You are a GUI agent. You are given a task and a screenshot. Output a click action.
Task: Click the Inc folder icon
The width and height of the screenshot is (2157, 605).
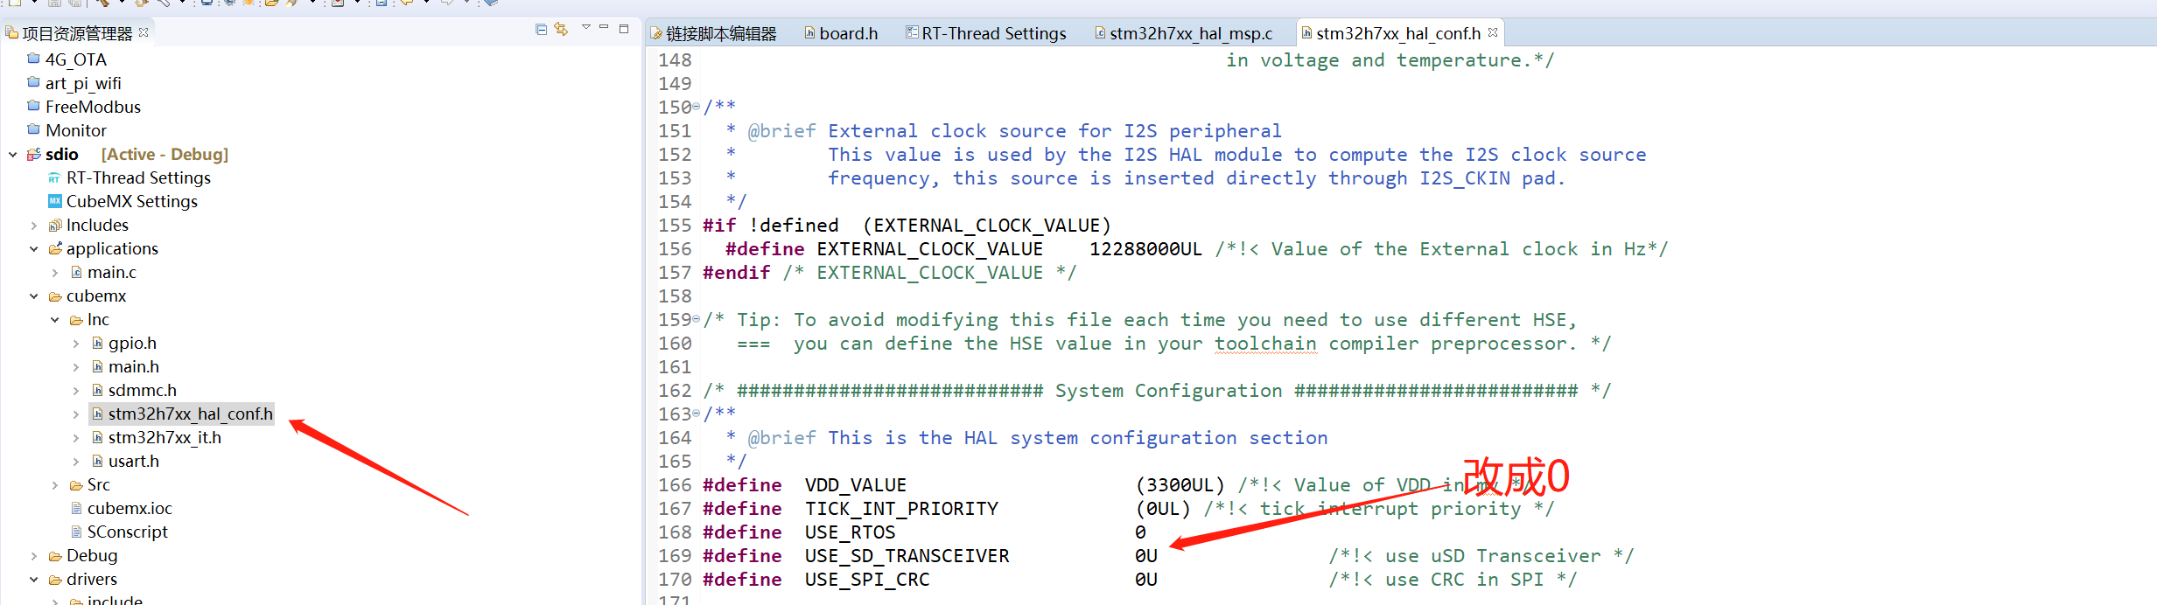point(76,320)
